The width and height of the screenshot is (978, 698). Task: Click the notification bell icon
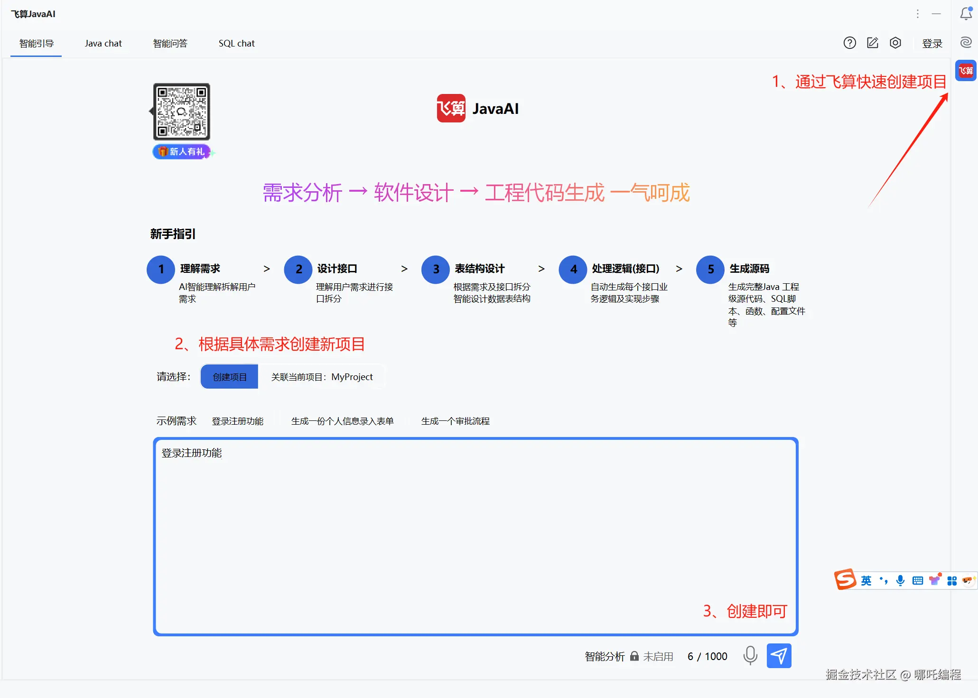966,14
